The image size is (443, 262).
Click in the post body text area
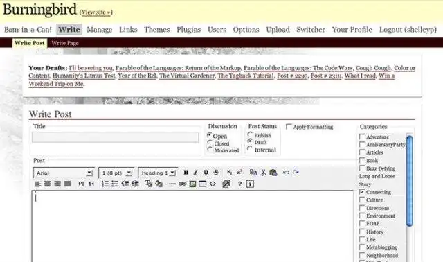192,227
